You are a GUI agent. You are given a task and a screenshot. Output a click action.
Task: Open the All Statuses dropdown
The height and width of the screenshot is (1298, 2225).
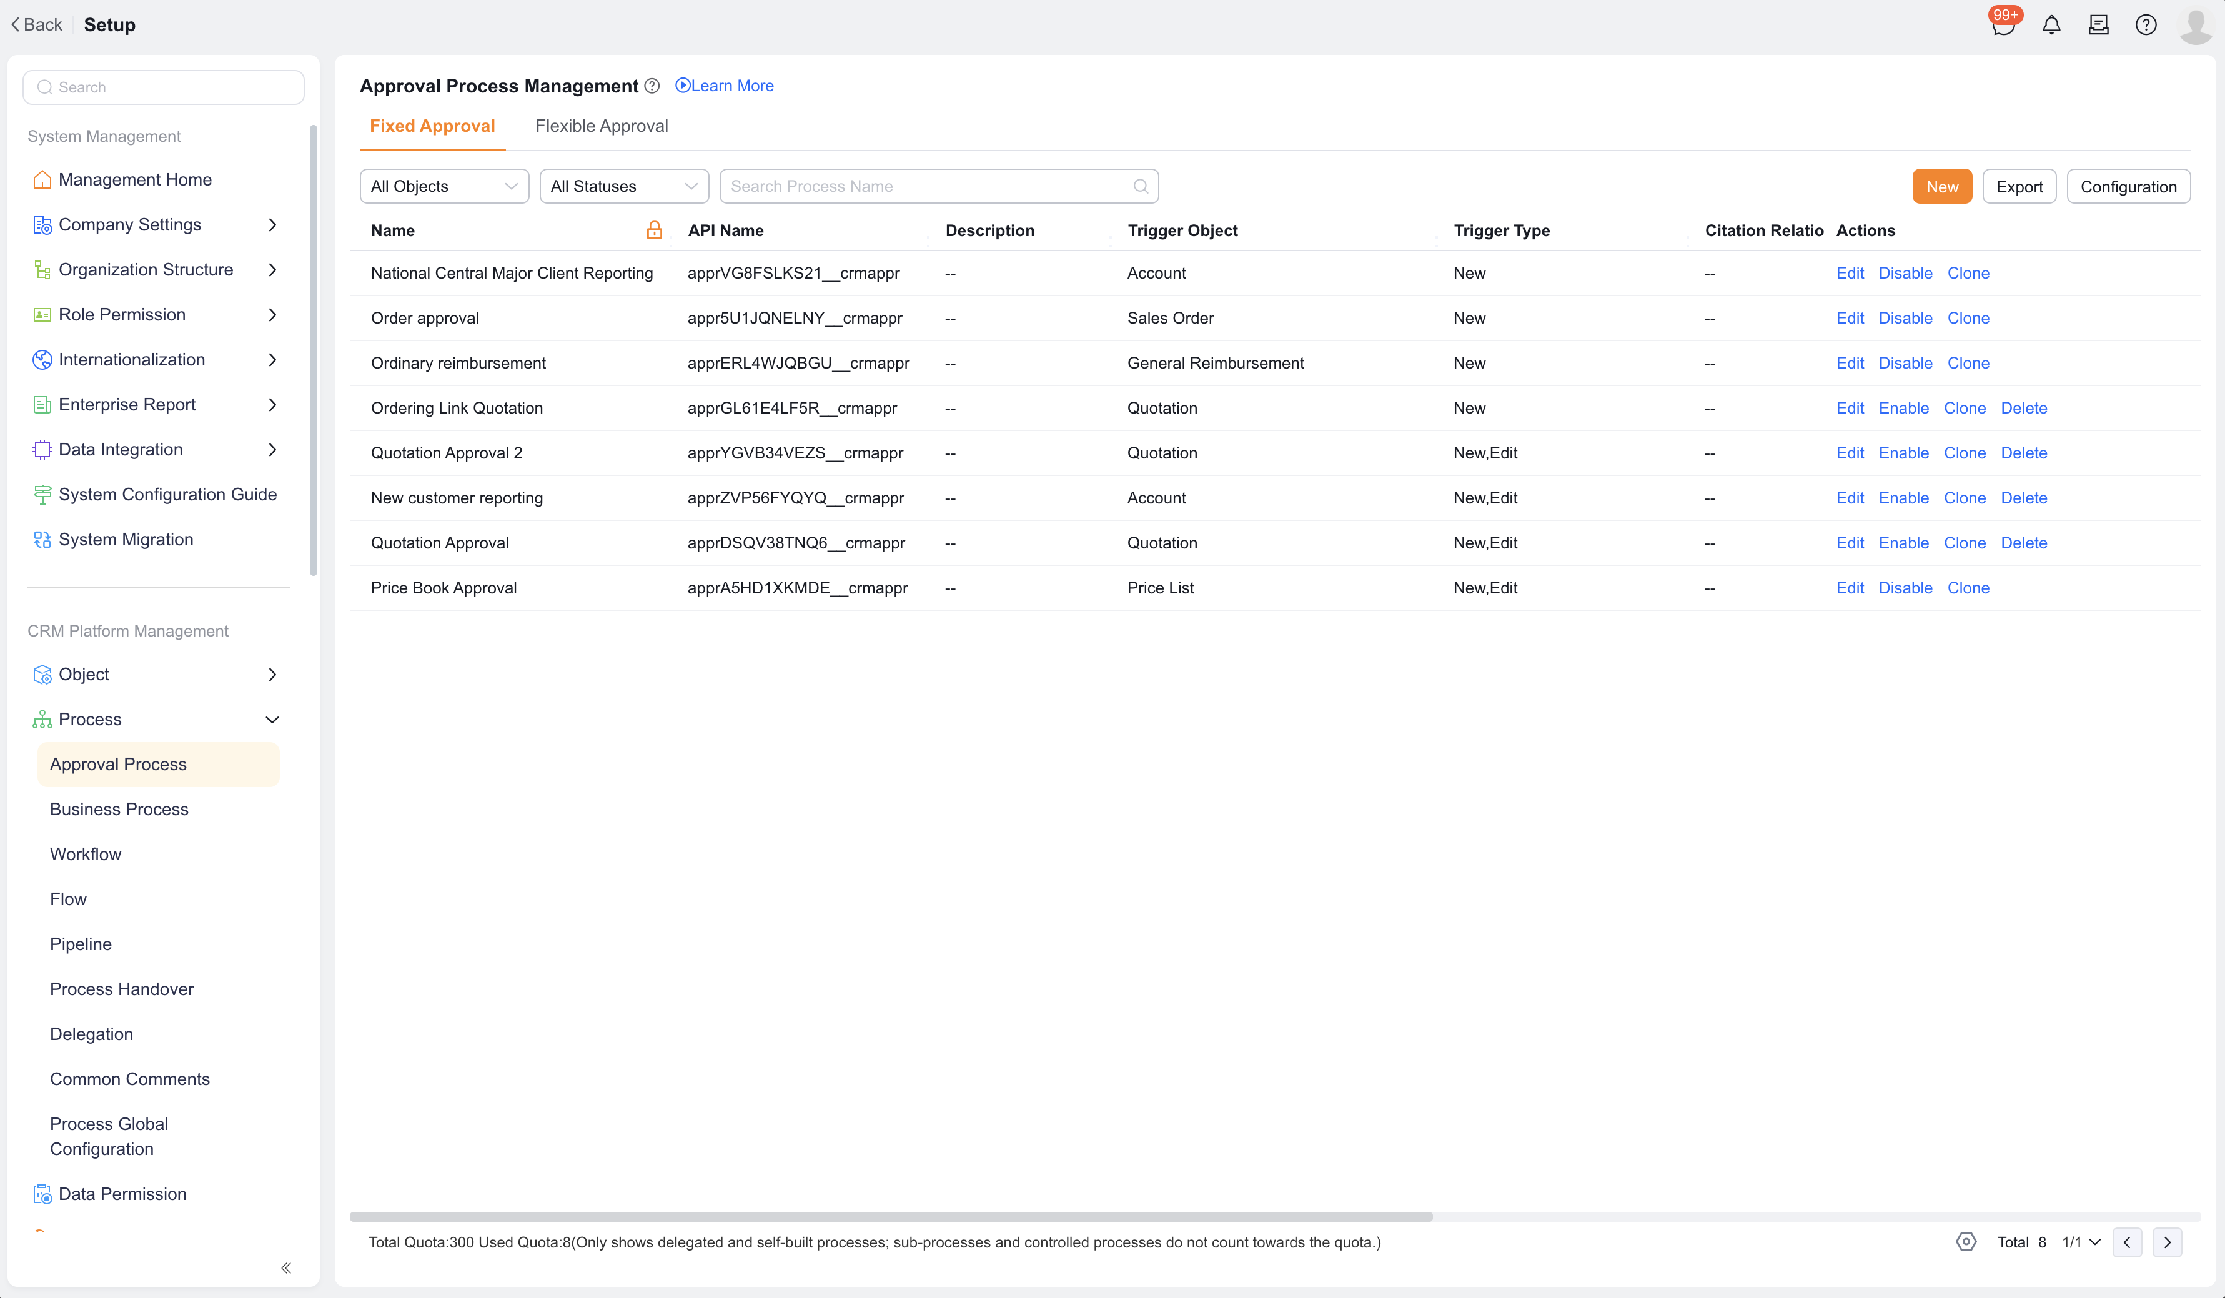click(x=624, y=186)
